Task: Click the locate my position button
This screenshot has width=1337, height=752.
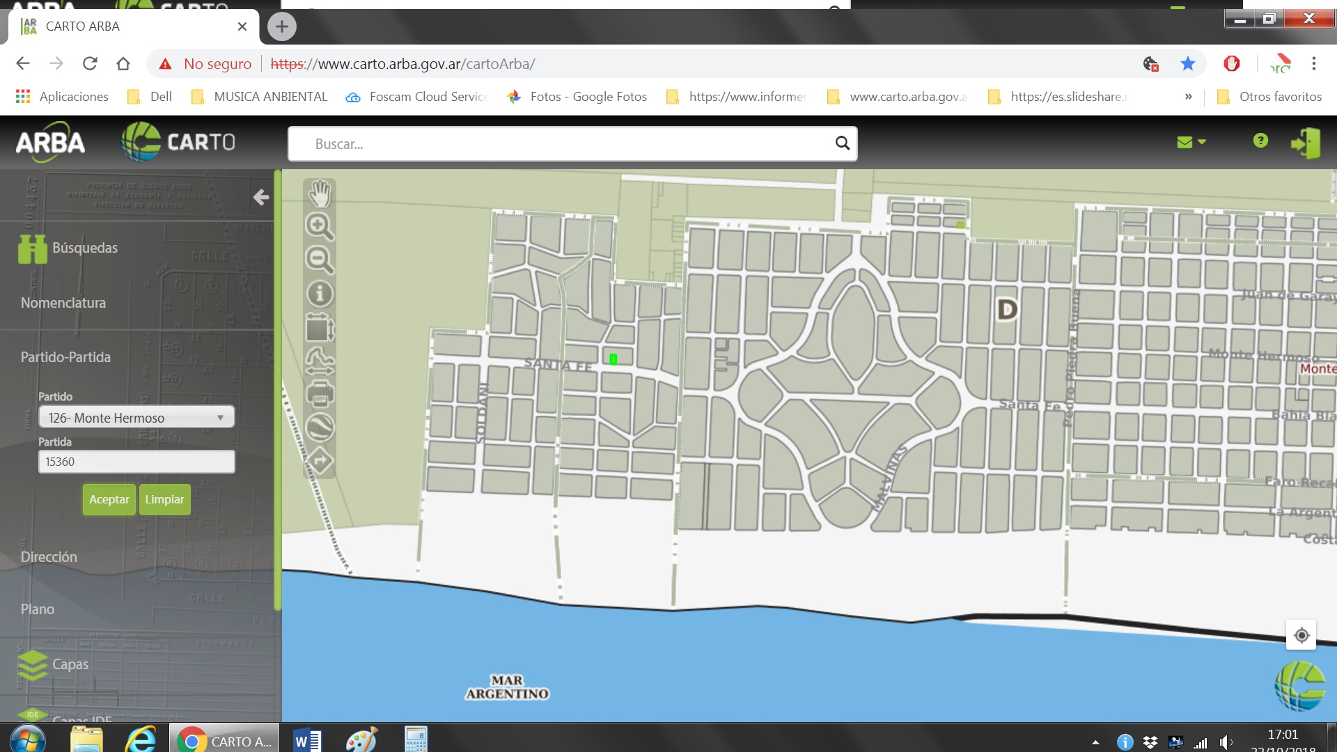Action: point(1301,635)
